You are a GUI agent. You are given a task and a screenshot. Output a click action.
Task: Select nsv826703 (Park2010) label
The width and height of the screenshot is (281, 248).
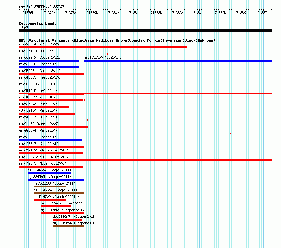tap(38, 104)
